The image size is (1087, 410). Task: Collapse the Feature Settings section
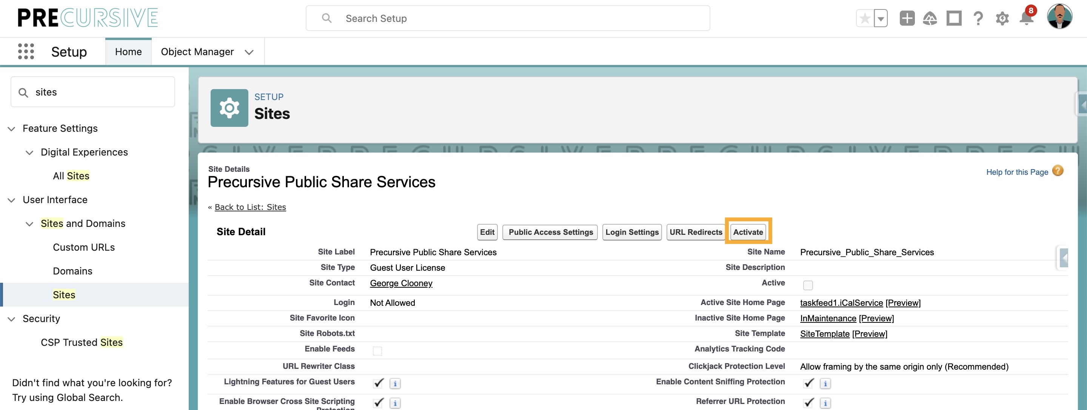point(11,128)
